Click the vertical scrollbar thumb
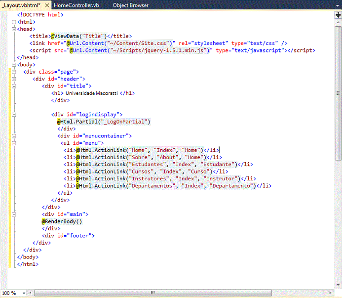 [x=338, y=93]
